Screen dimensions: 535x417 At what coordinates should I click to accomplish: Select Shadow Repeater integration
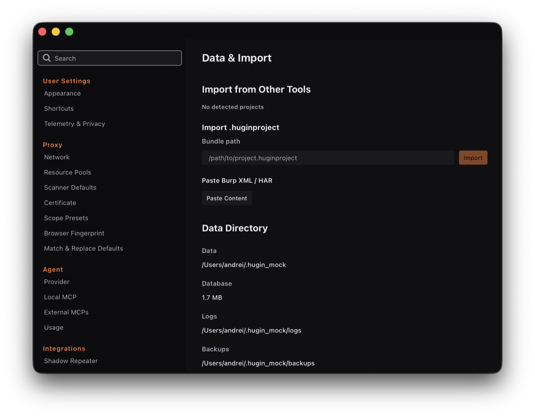71,361
